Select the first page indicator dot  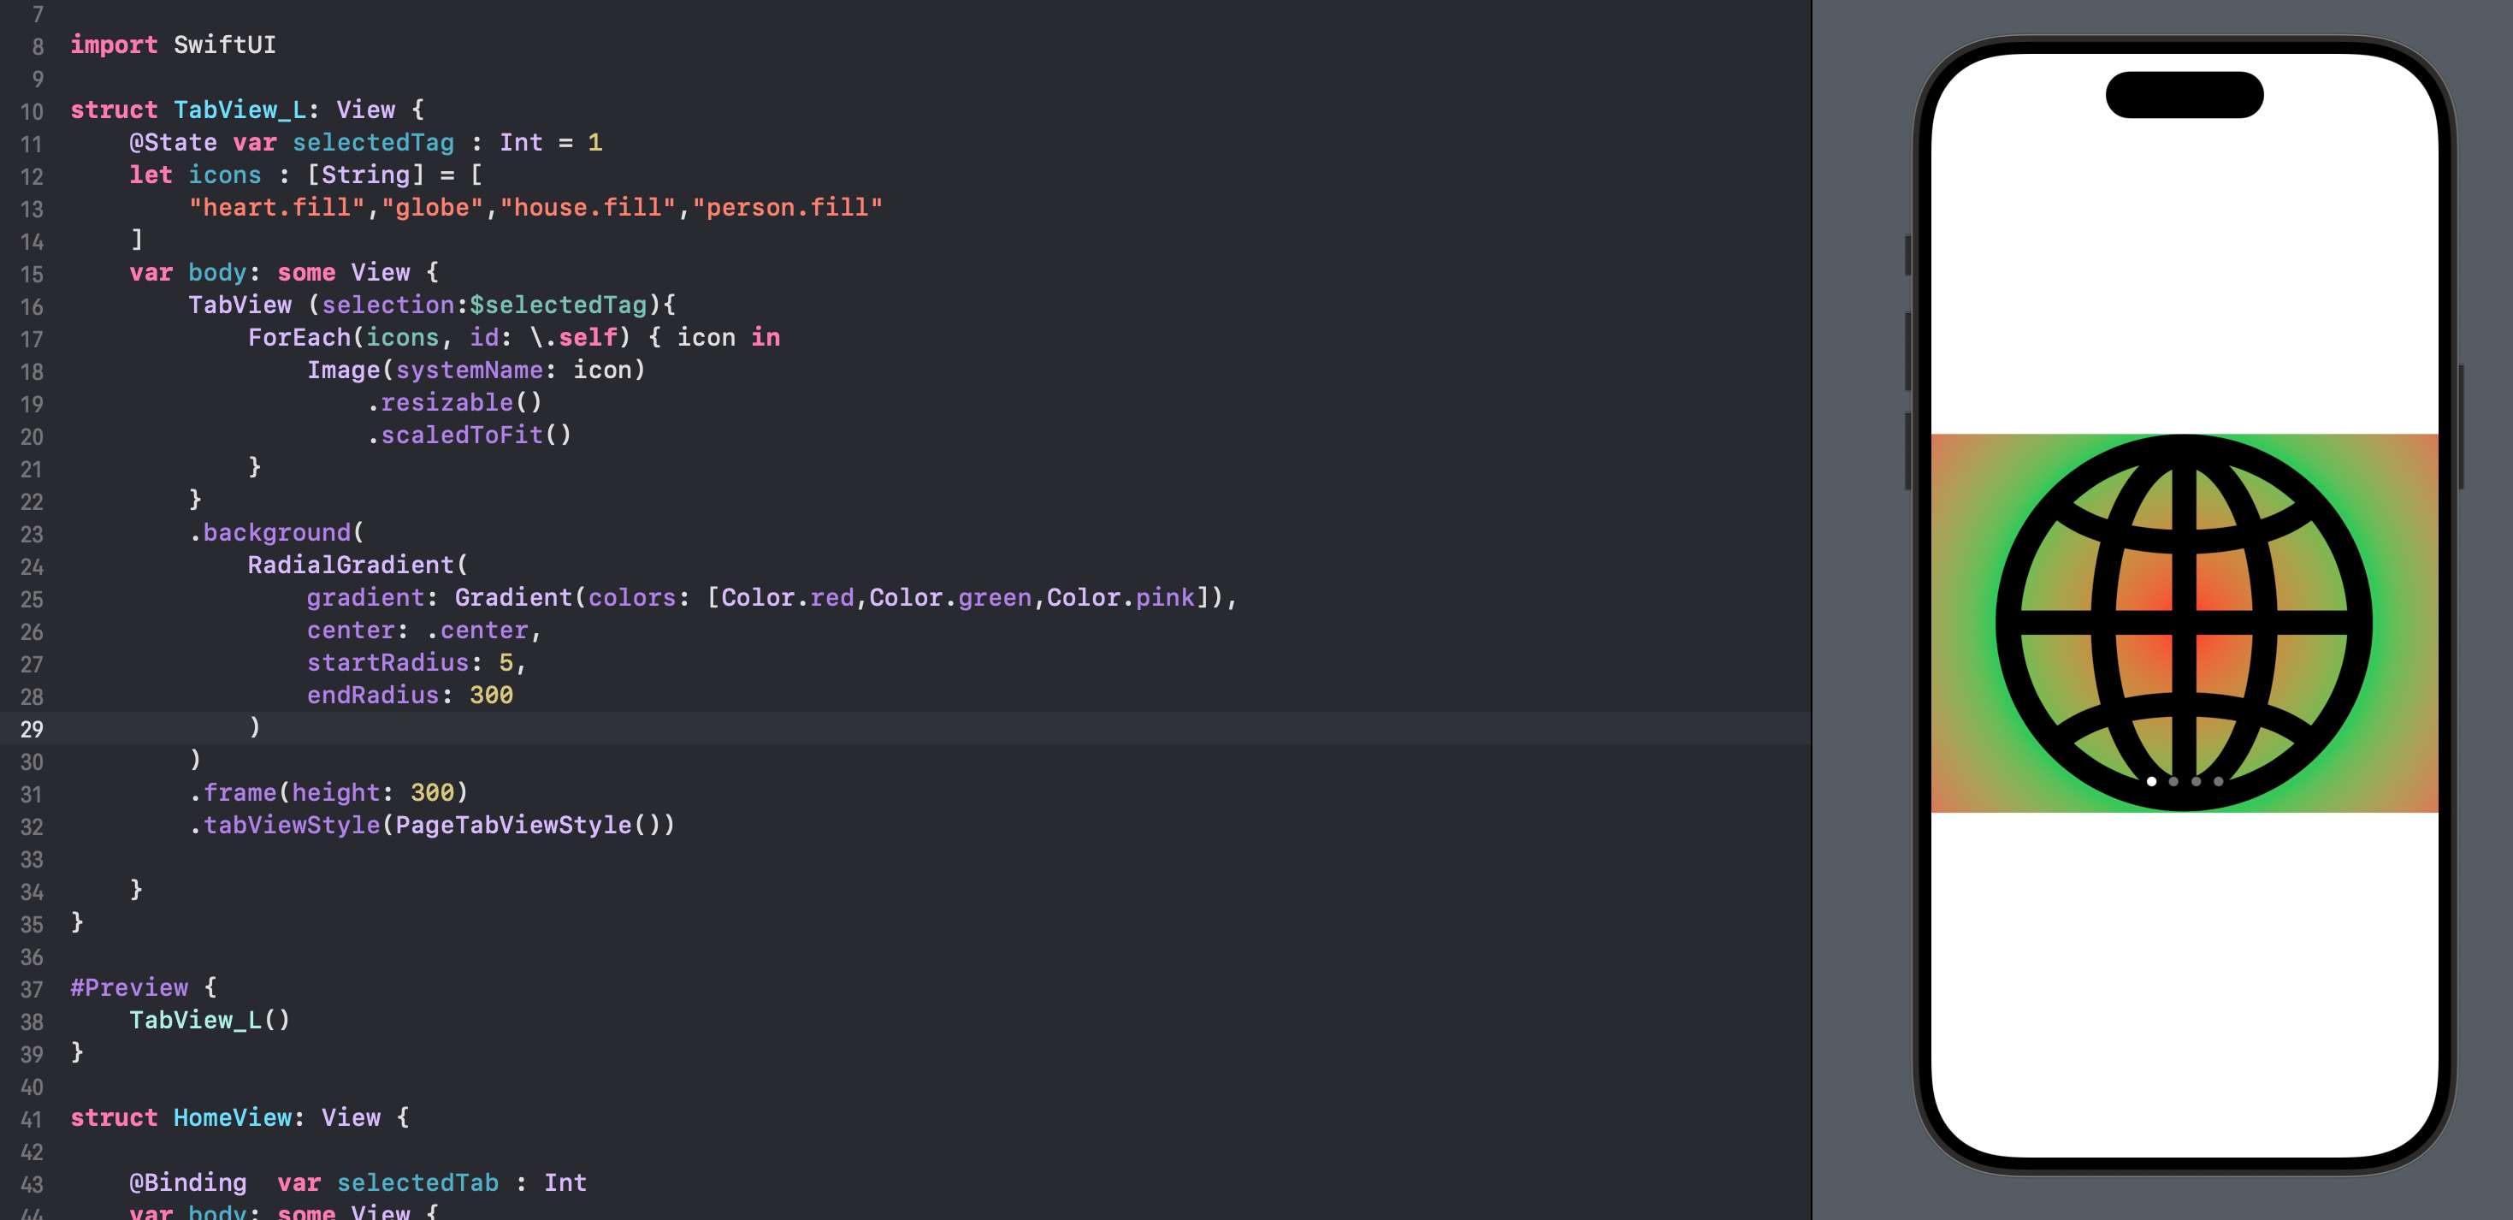tap(2151, 781)
